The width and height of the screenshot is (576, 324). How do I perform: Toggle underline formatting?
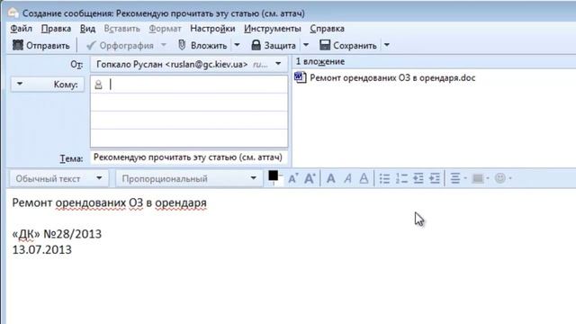[364, 178]
